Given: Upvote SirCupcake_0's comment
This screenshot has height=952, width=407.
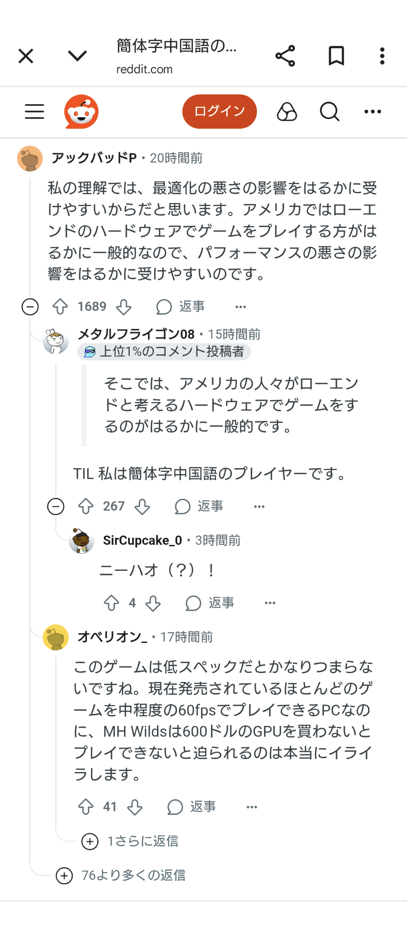Looking at the screenshot, I should pyautogui.click(x=112, y=603).
